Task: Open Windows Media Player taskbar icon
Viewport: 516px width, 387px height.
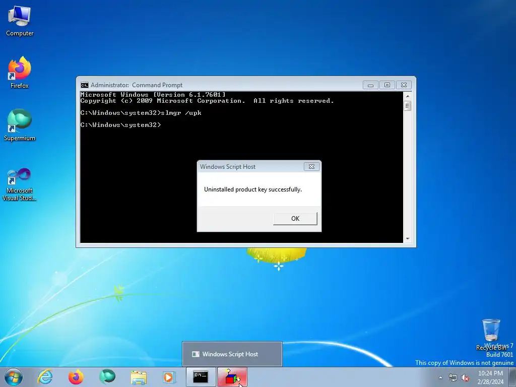Action: coord(169,377)
